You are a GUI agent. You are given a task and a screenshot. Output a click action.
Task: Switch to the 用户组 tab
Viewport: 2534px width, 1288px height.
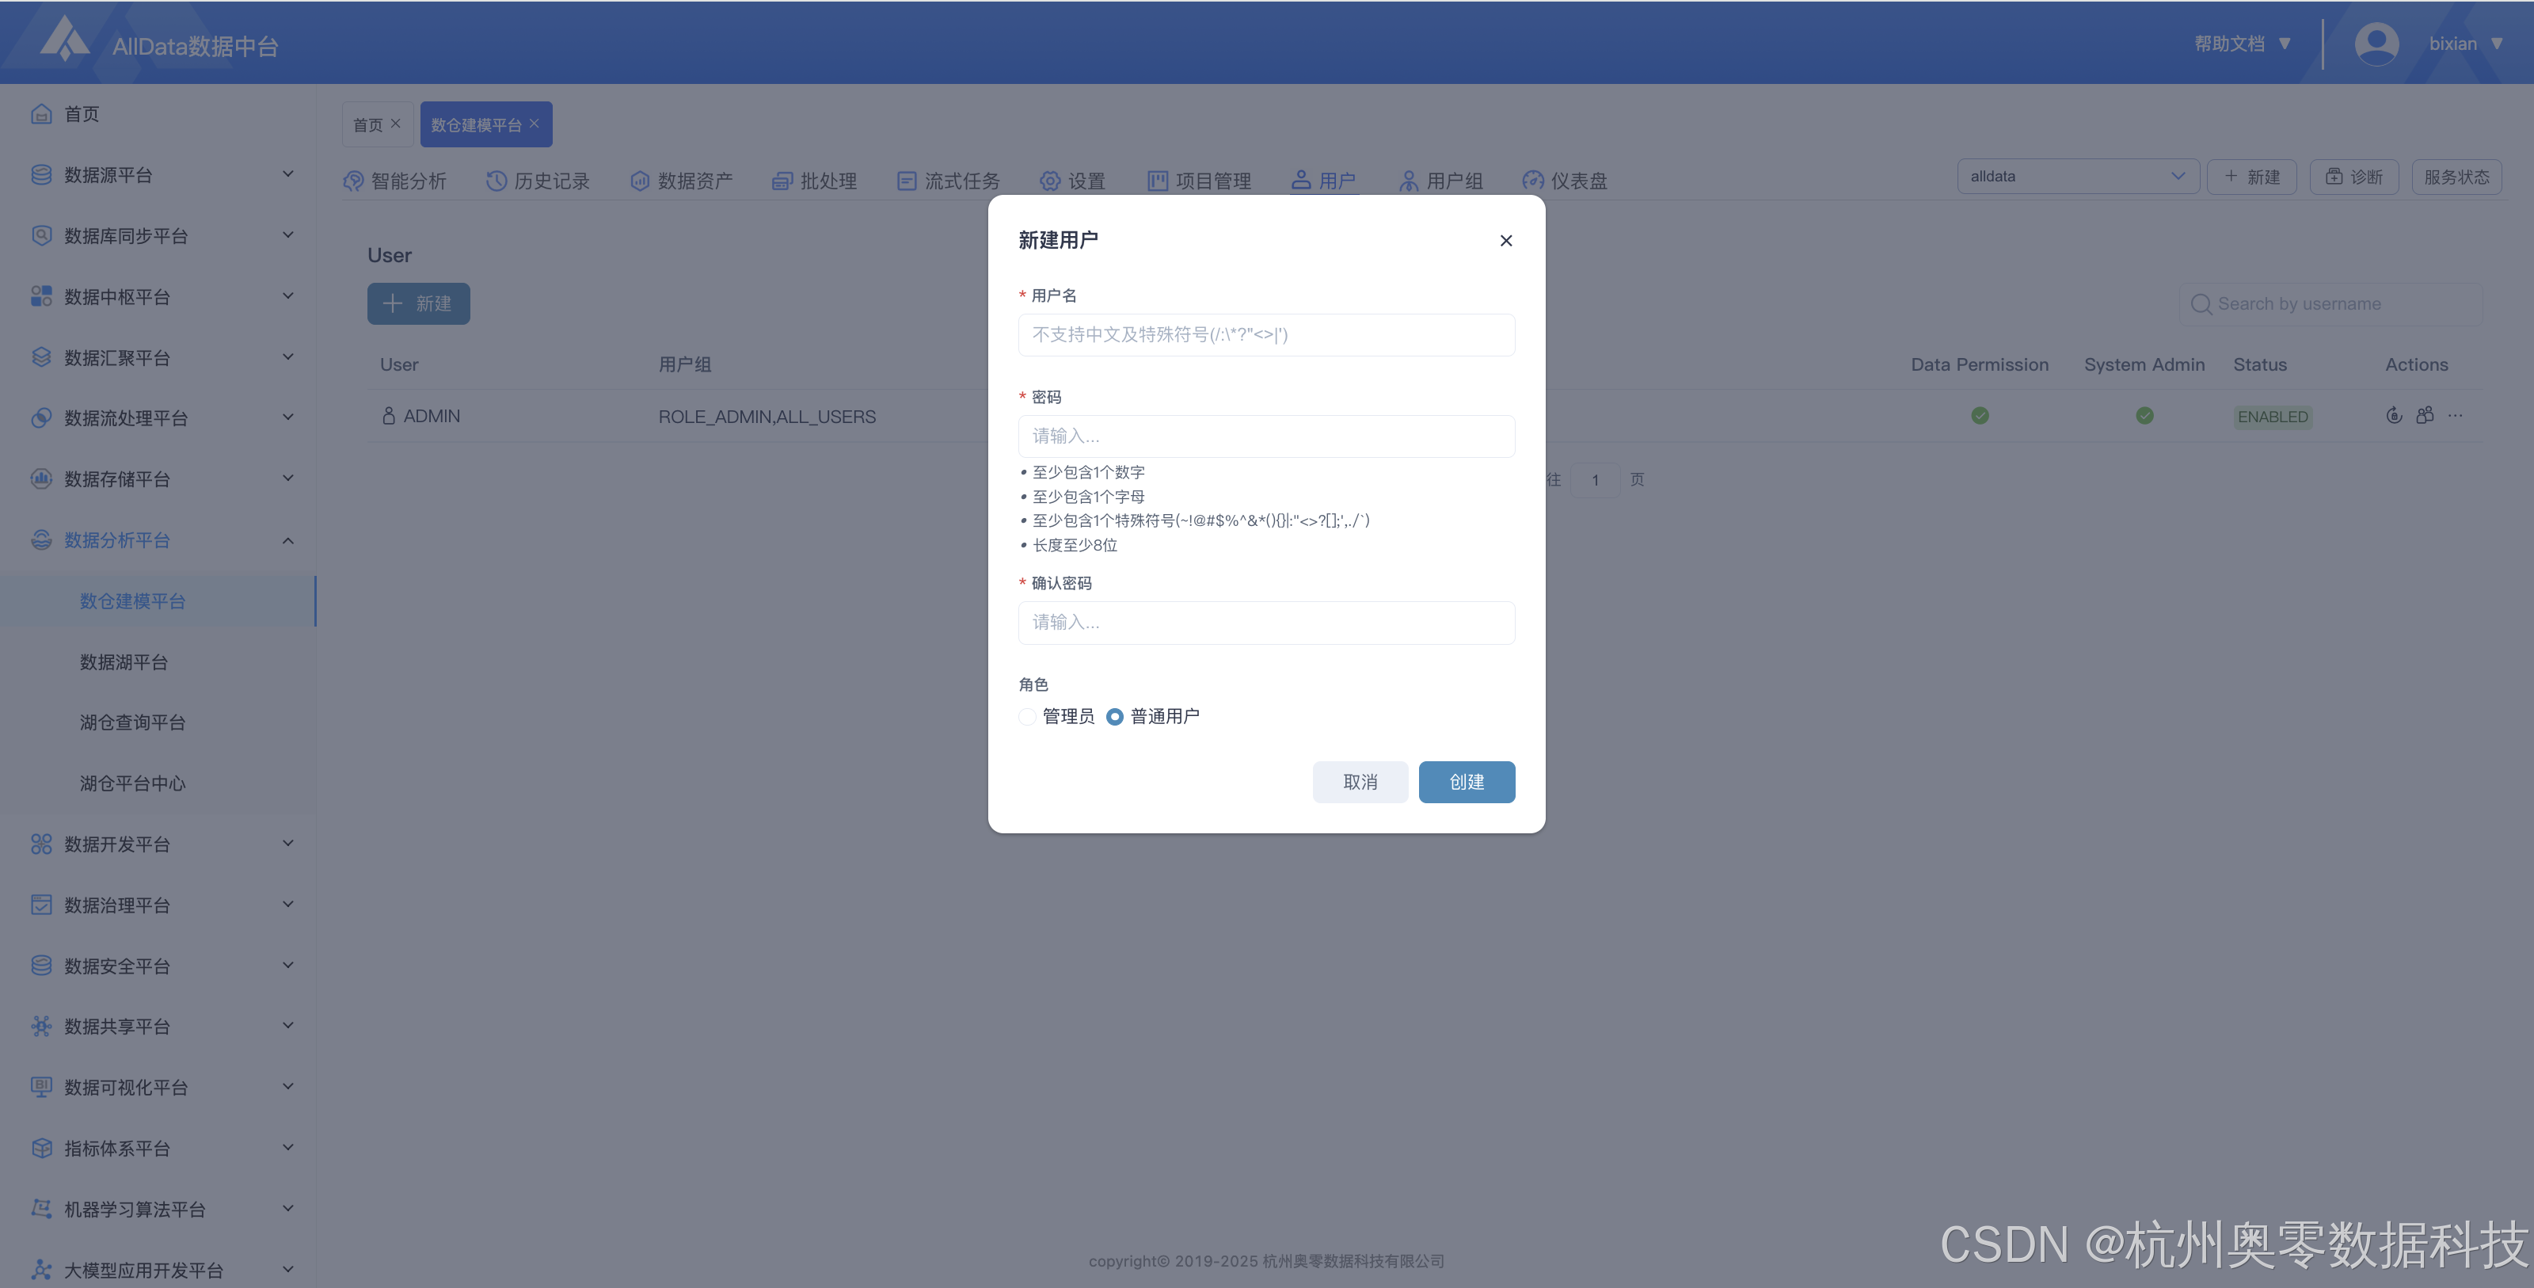coord(1441,181)
